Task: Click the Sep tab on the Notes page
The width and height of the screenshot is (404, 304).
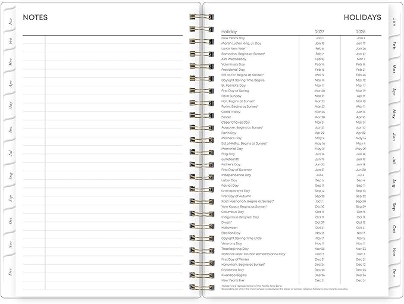Action: [10, 198]
